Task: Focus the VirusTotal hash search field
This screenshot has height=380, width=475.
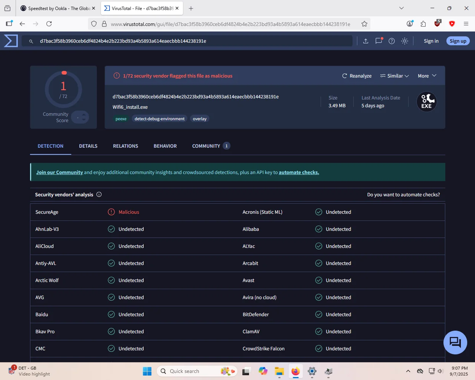Action: pos(187,41)
